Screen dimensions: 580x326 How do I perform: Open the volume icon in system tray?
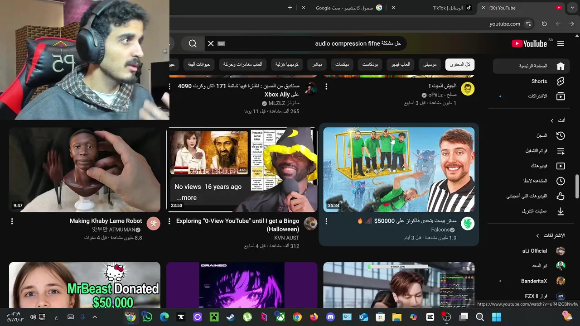pyautogui.click(x=32, y=317)
